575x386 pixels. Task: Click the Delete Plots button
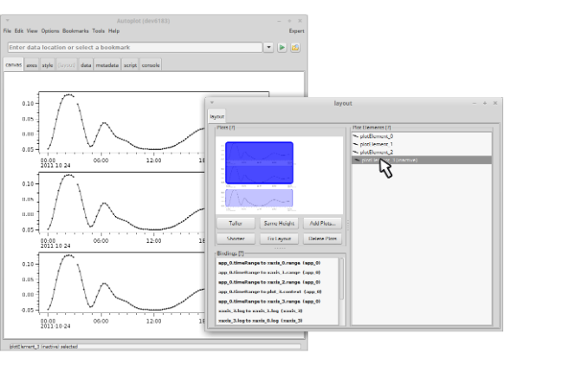click(x=322, y=239)
